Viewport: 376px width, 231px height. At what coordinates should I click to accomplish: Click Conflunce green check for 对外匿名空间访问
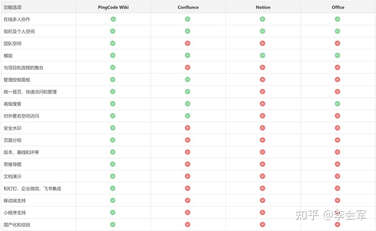click(x=188, y=116)
